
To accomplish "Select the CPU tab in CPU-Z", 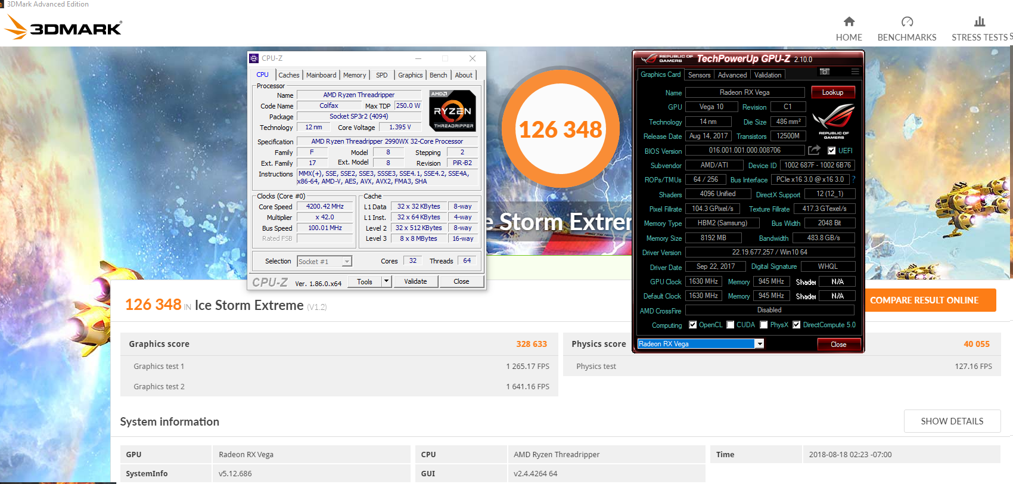I will click(263, 75).
